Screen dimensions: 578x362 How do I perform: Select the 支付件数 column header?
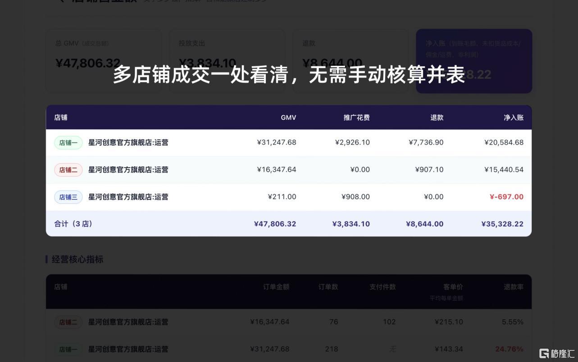click(x=382, y=287)
